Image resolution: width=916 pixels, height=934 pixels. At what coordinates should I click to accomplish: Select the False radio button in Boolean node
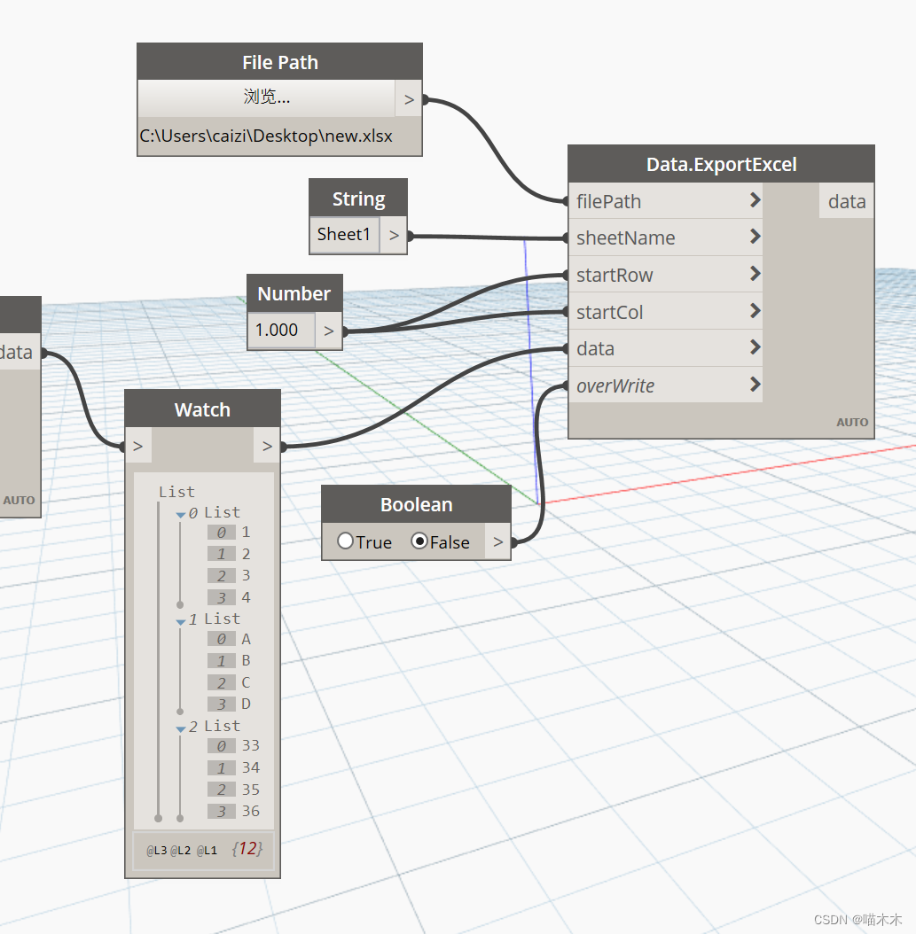[419, 541]
